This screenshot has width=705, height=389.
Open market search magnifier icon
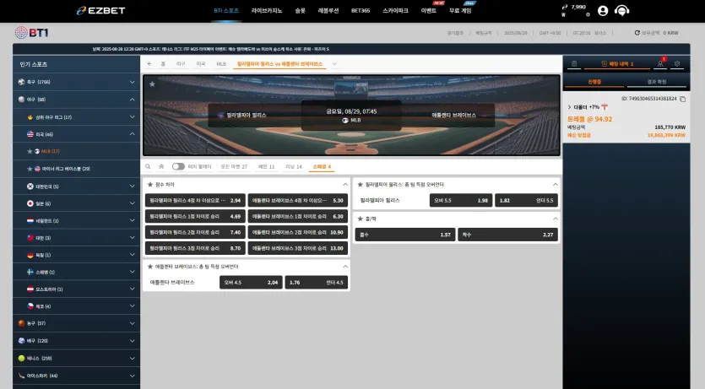click(148, 166)
